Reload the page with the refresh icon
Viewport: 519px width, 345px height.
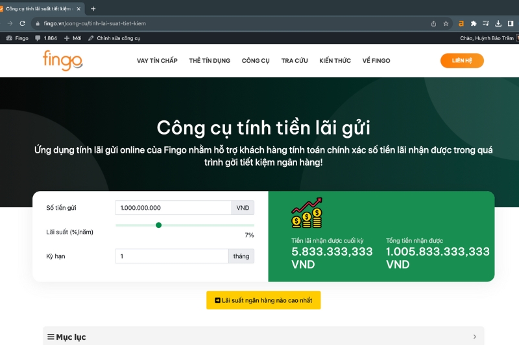[x=23, y=23]
